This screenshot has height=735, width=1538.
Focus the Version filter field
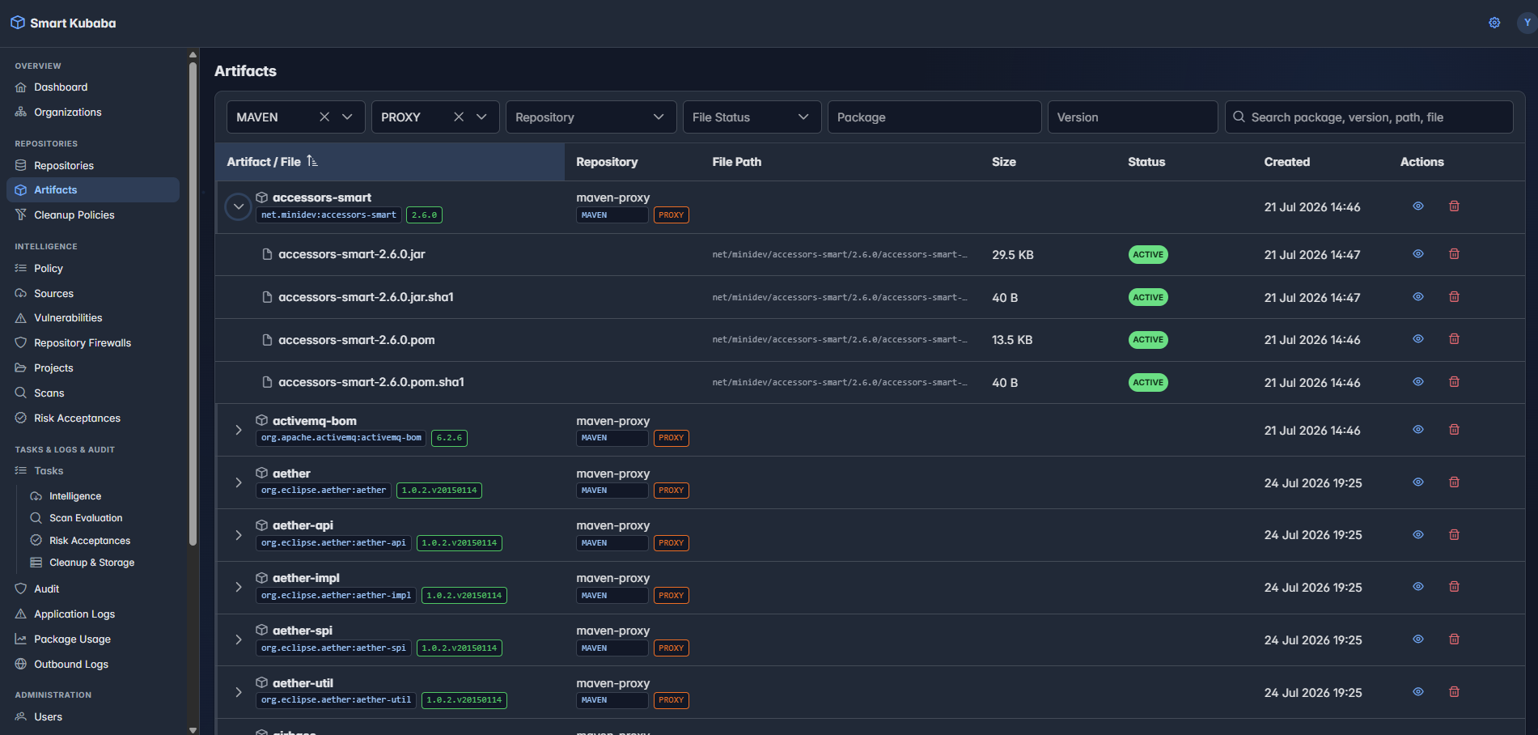1133,117
